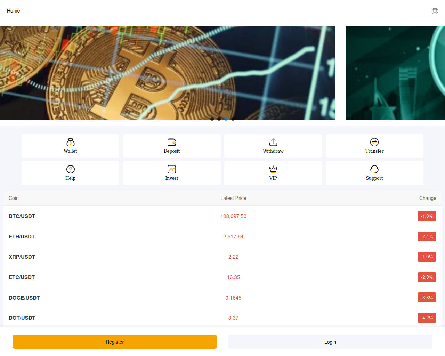This screenshot has height=356, width=445.
Task: Click the Latest Price column header
Action: (233, 198)
